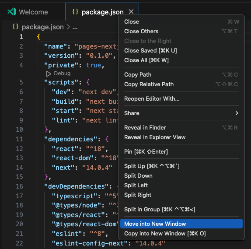Click the "scripts" key text

(x=62, y=82)
